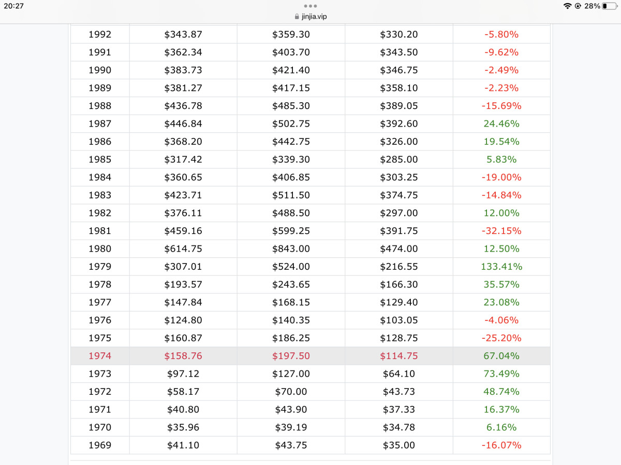
Task: Click the -32.15% change for 1981
Action: pyautogui.click(x=501, y=231)
